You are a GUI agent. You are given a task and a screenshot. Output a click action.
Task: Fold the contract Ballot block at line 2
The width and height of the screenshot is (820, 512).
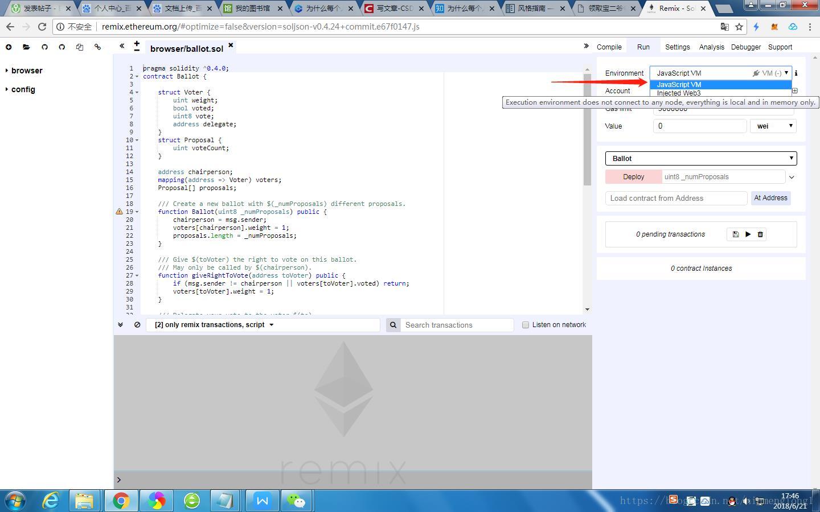tap(137, 76)
